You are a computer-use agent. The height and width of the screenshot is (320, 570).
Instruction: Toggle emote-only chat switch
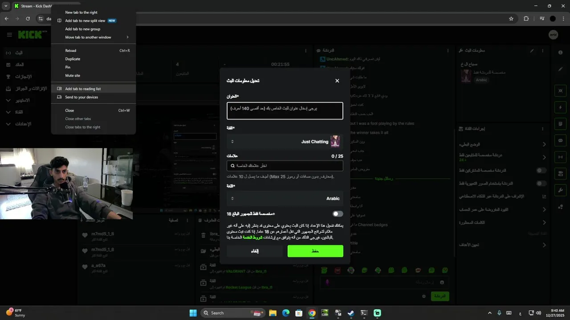541,184
